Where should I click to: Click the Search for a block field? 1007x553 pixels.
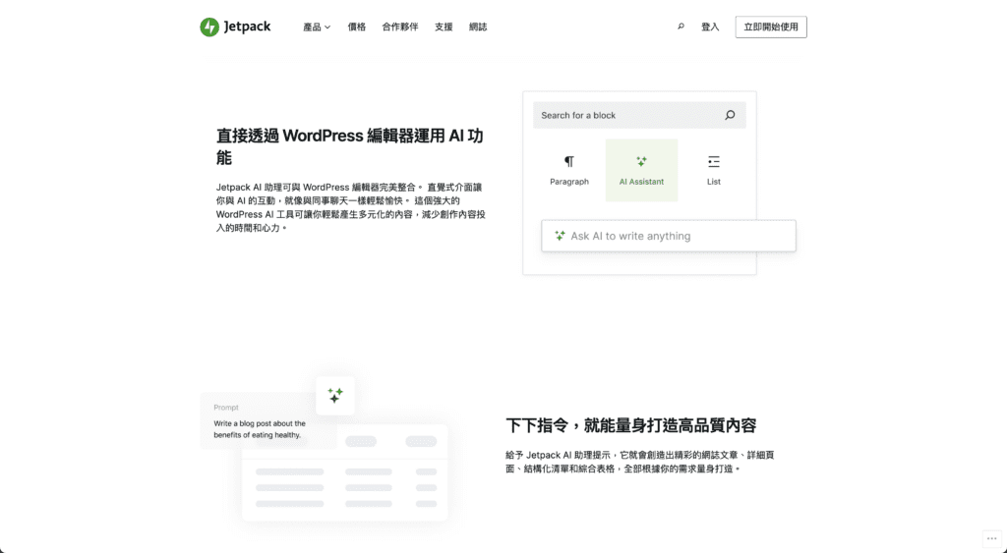point(629,115)
